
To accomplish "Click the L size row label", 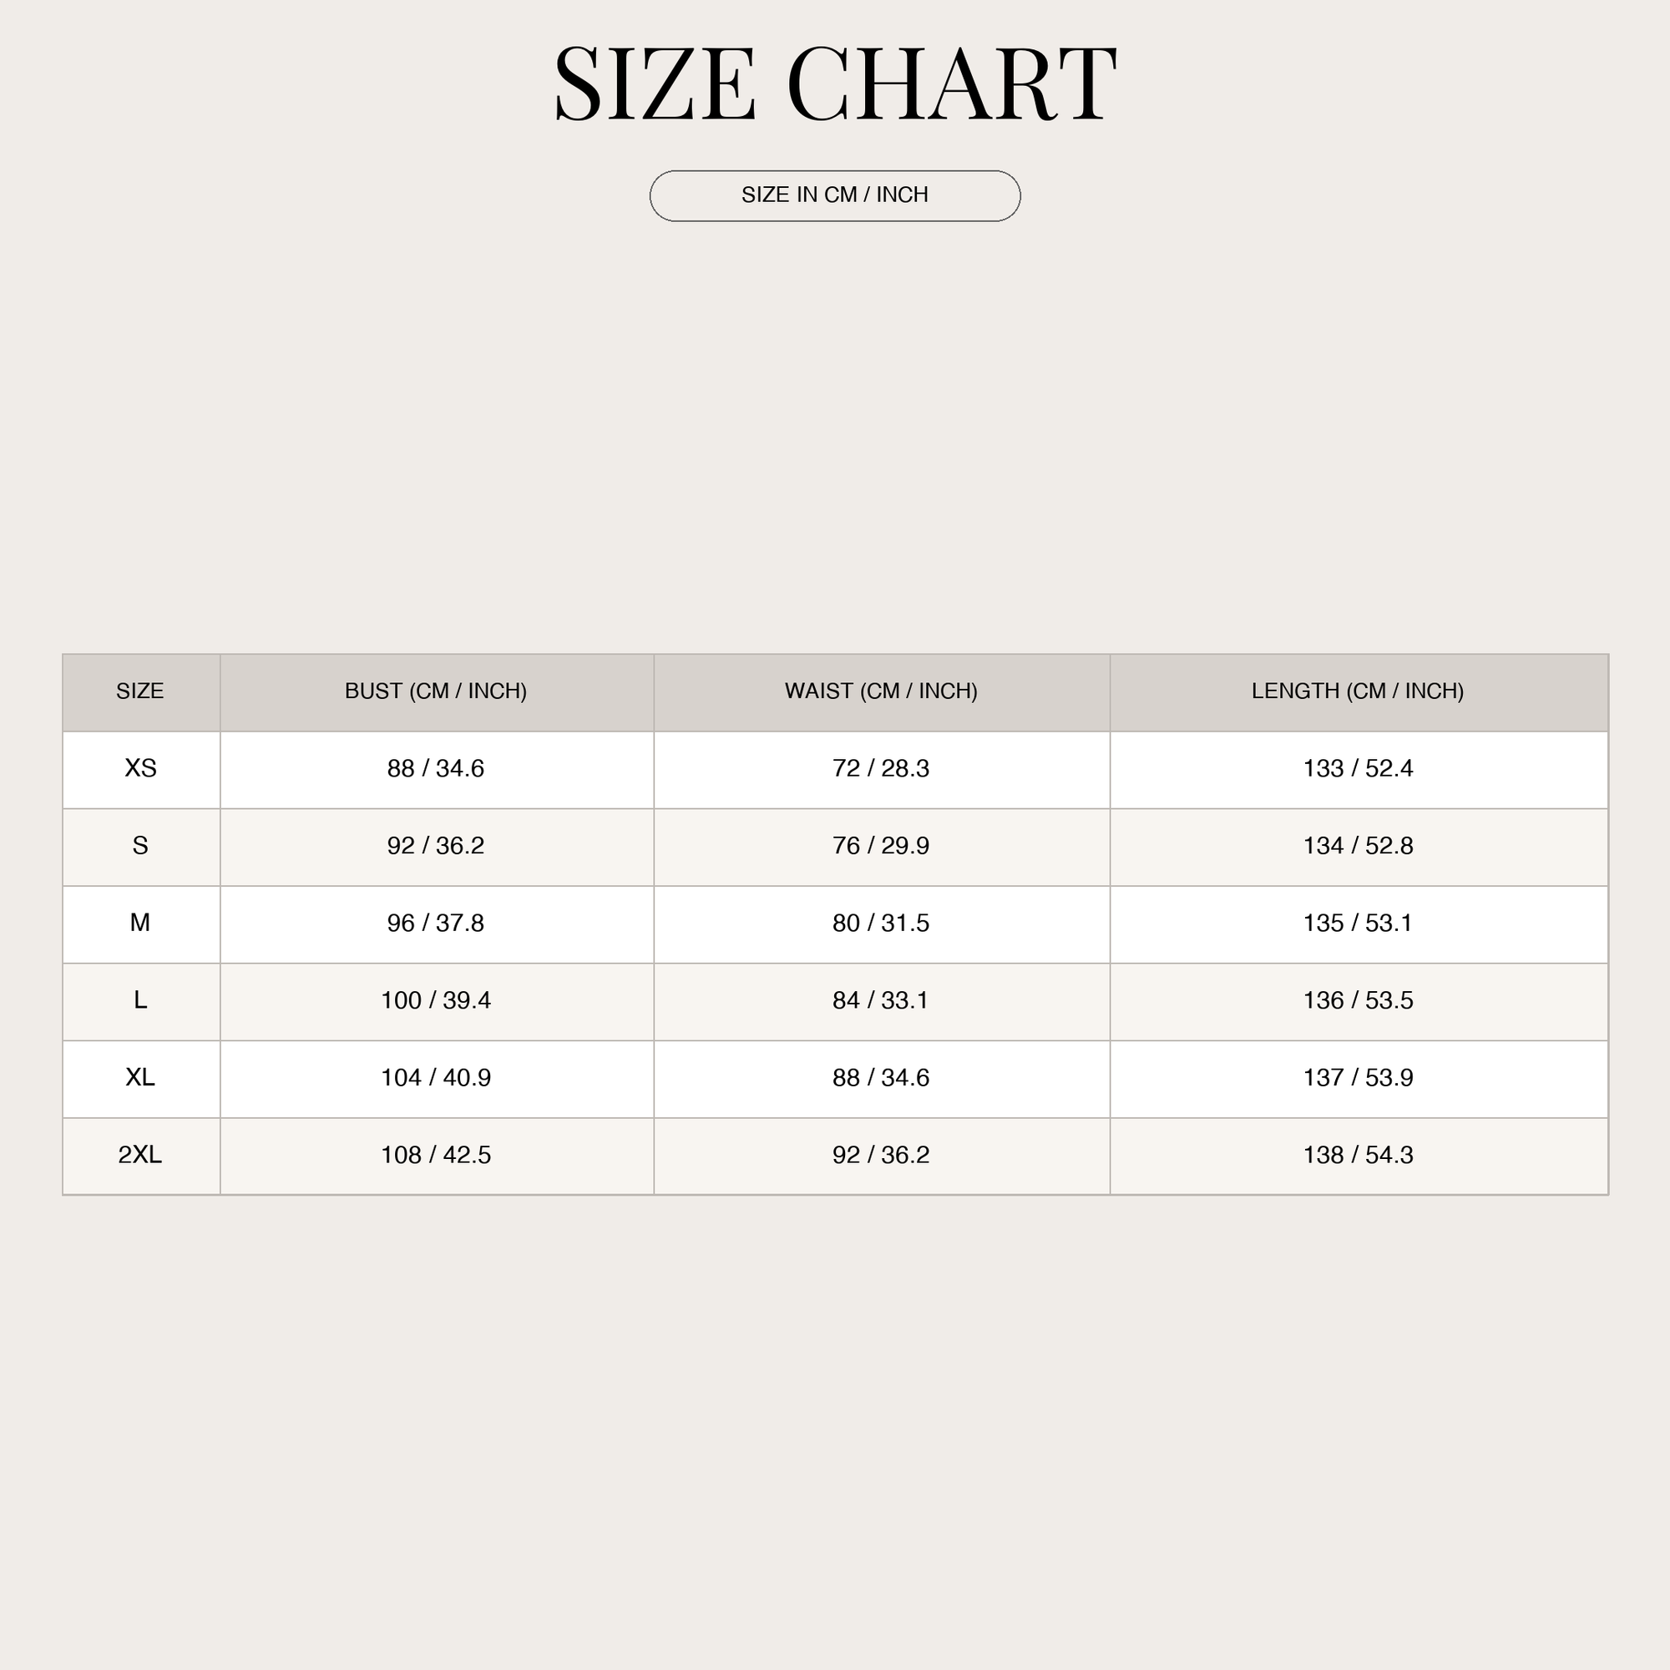I will [140, 1000].
